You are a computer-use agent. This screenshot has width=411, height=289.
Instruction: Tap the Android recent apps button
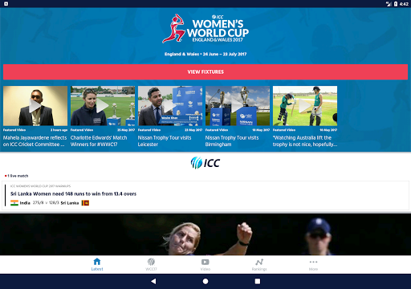pos(258,281)
